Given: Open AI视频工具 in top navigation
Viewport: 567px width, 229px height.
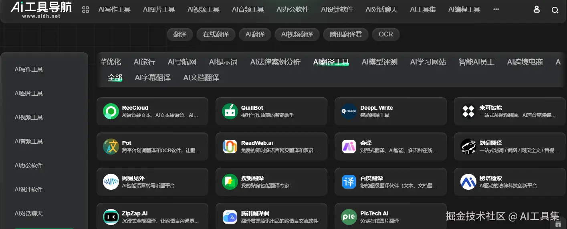Looking at the screenshot, I should [x=204, y=10].
